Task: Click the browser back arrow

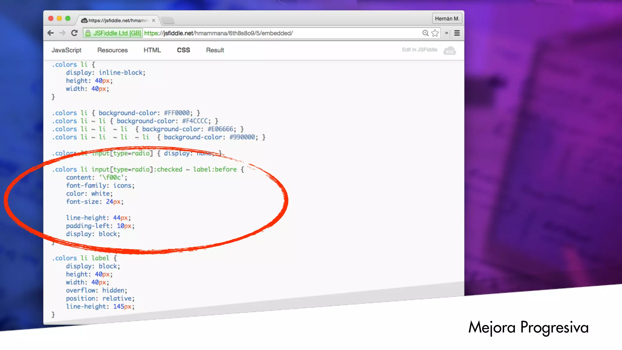Action: [51, 33]
